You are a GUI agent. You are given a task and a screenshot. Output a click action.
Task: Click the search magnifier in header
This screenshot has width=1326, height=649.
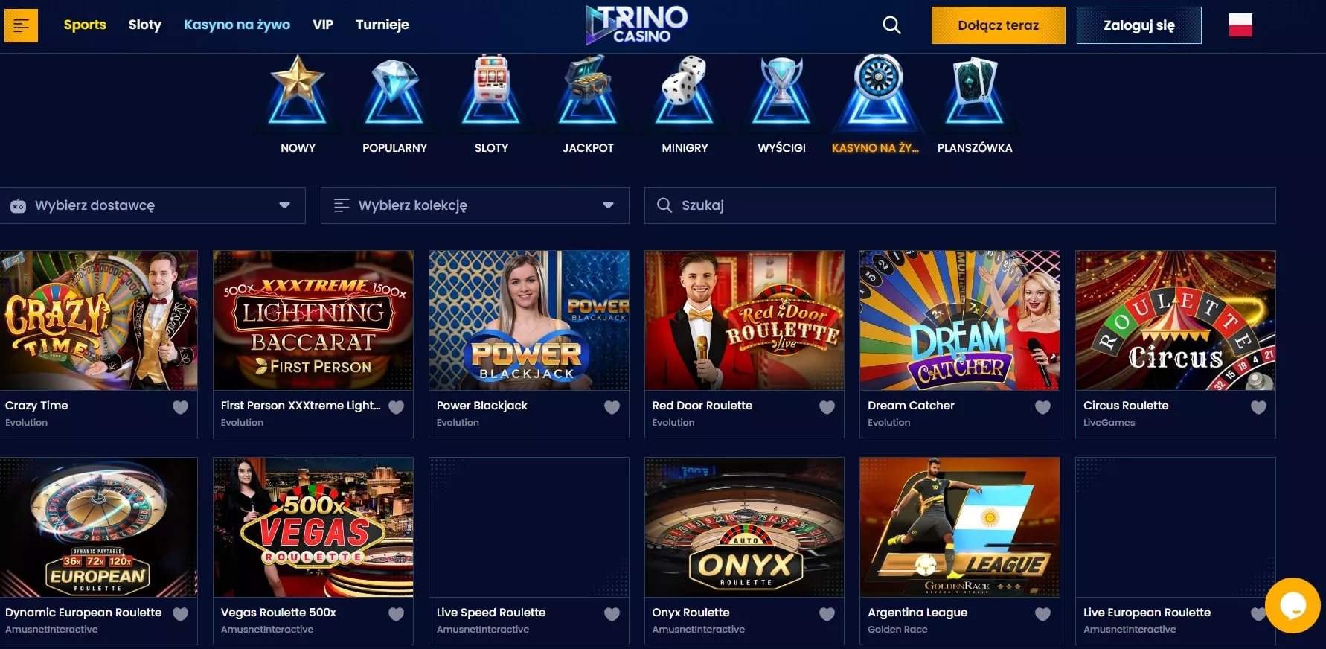pyautogui.click(x=891, y=25)
